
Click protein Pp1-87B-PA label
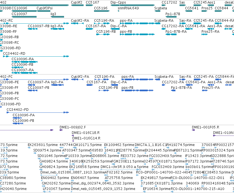point(181,88)
